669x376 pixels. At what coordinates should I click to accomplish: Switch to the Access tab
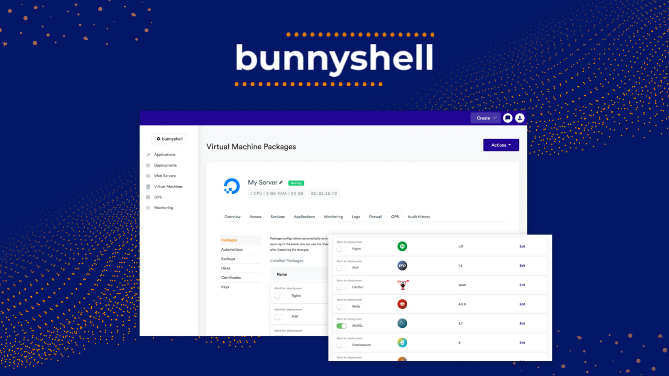(x=256, y=217)
